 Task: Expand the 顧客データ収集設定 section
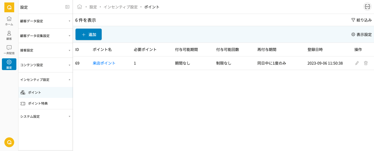tap(45, 36)
